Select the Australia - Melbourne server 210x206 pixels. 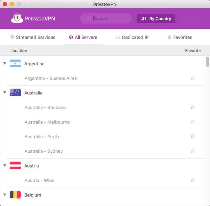47,122
